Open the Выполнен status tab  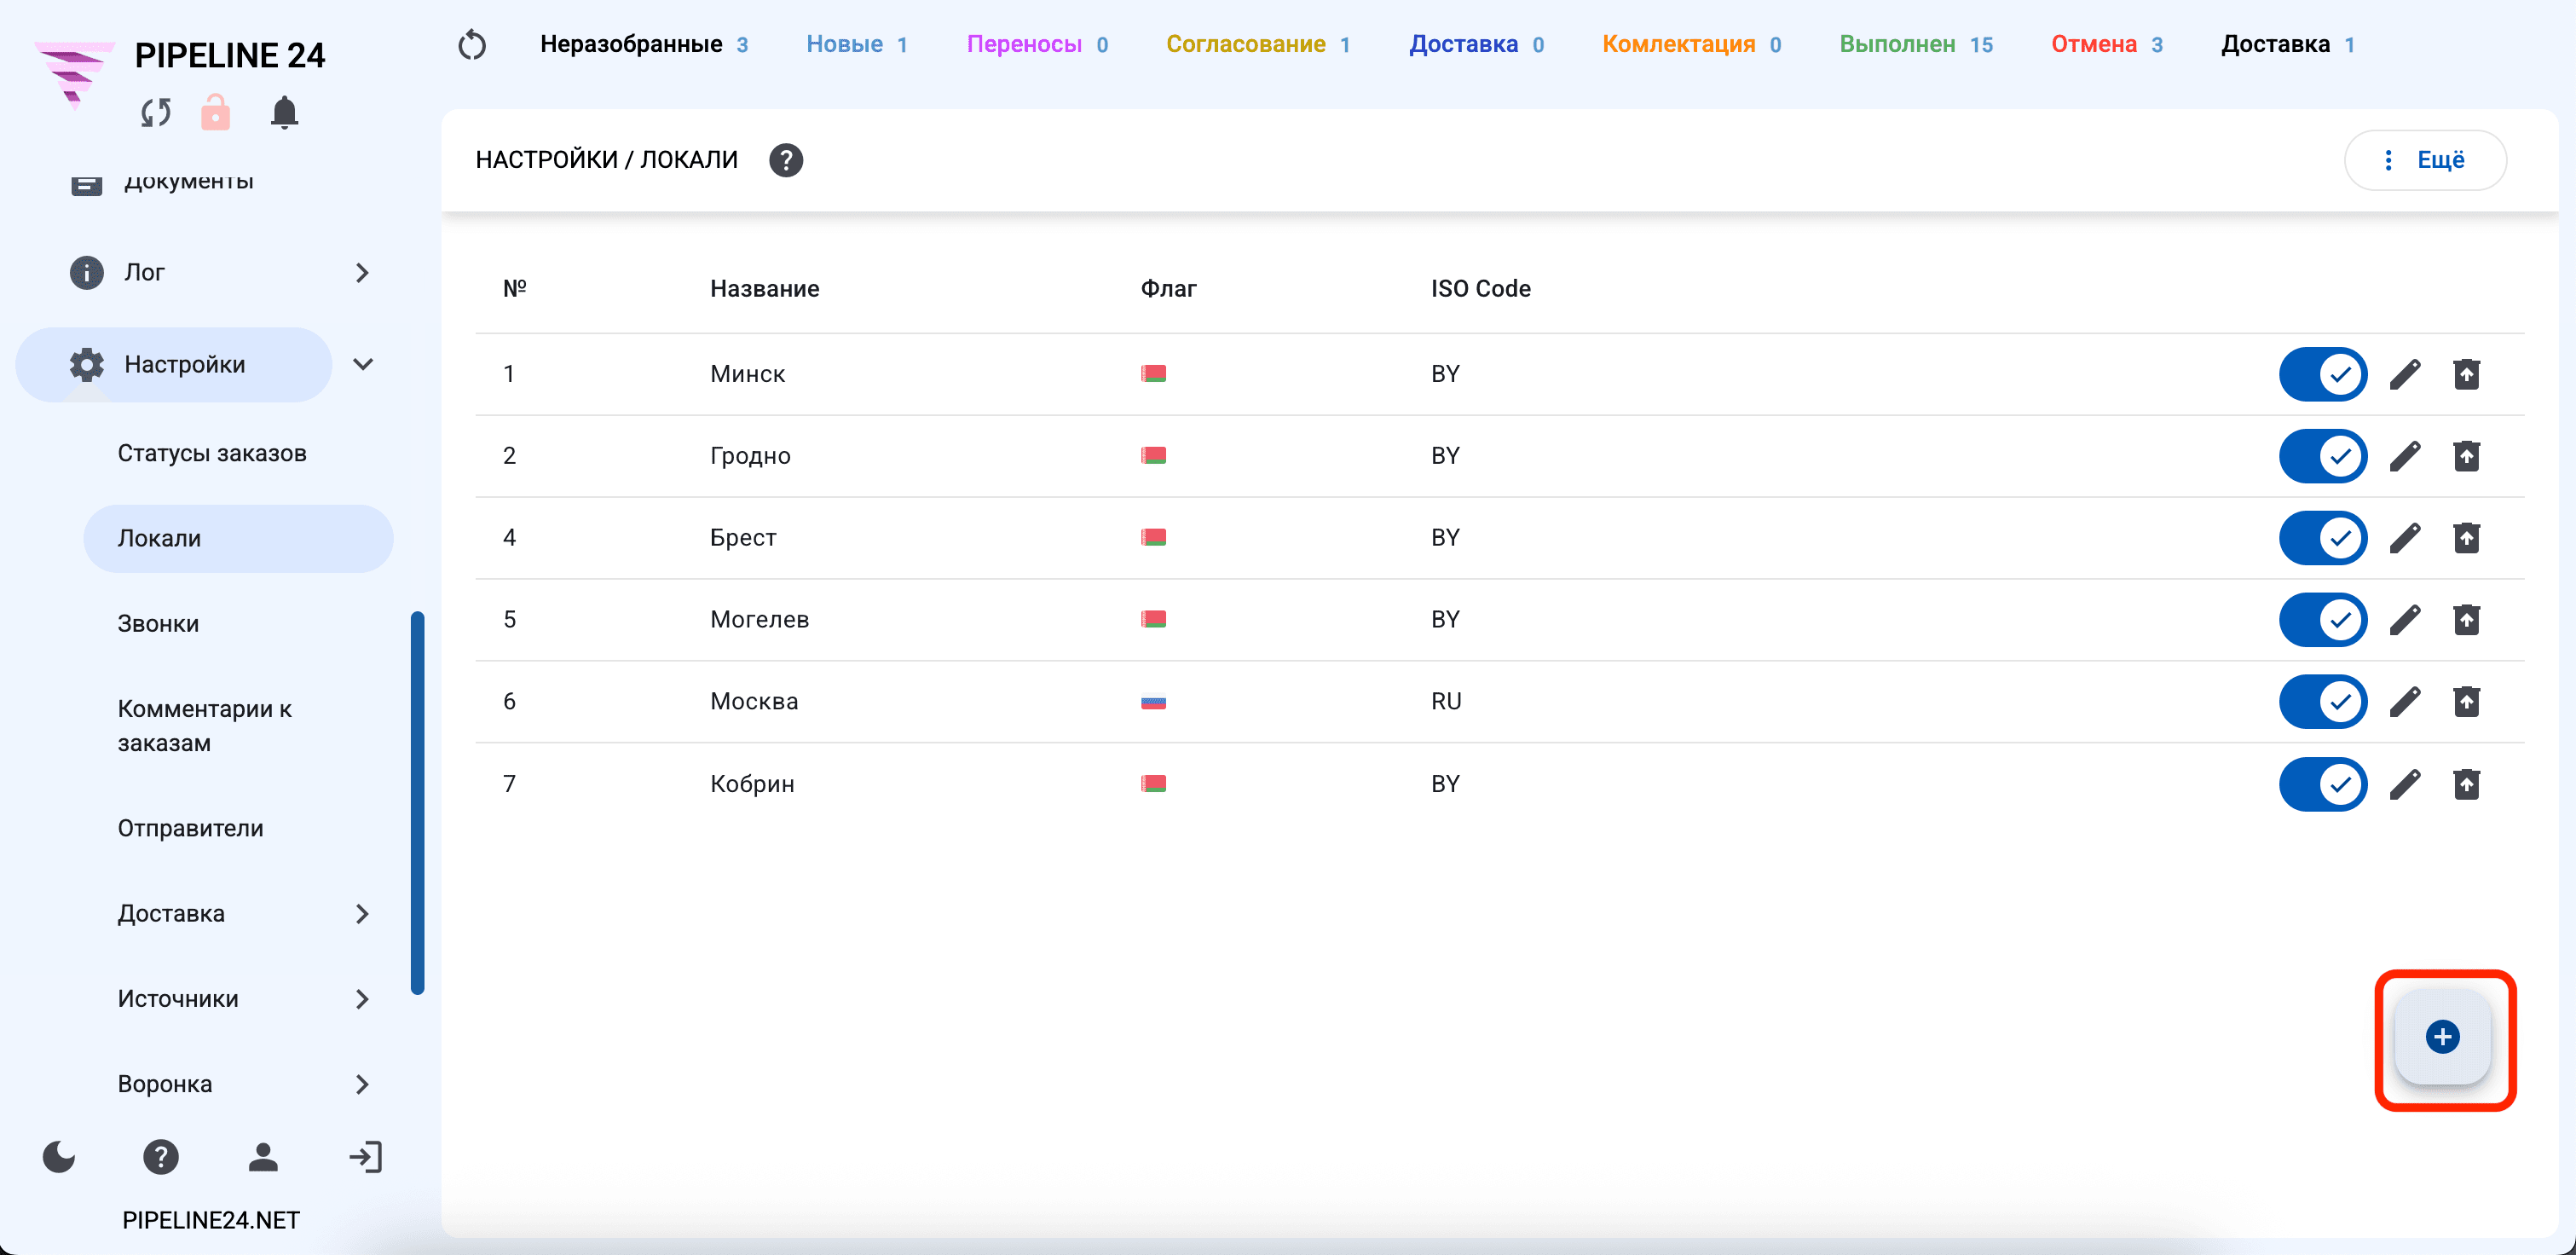[1915, 44]
